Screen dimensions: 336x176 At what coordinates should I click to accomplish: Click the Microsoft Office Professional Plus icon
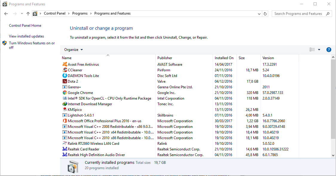(65, 121)
